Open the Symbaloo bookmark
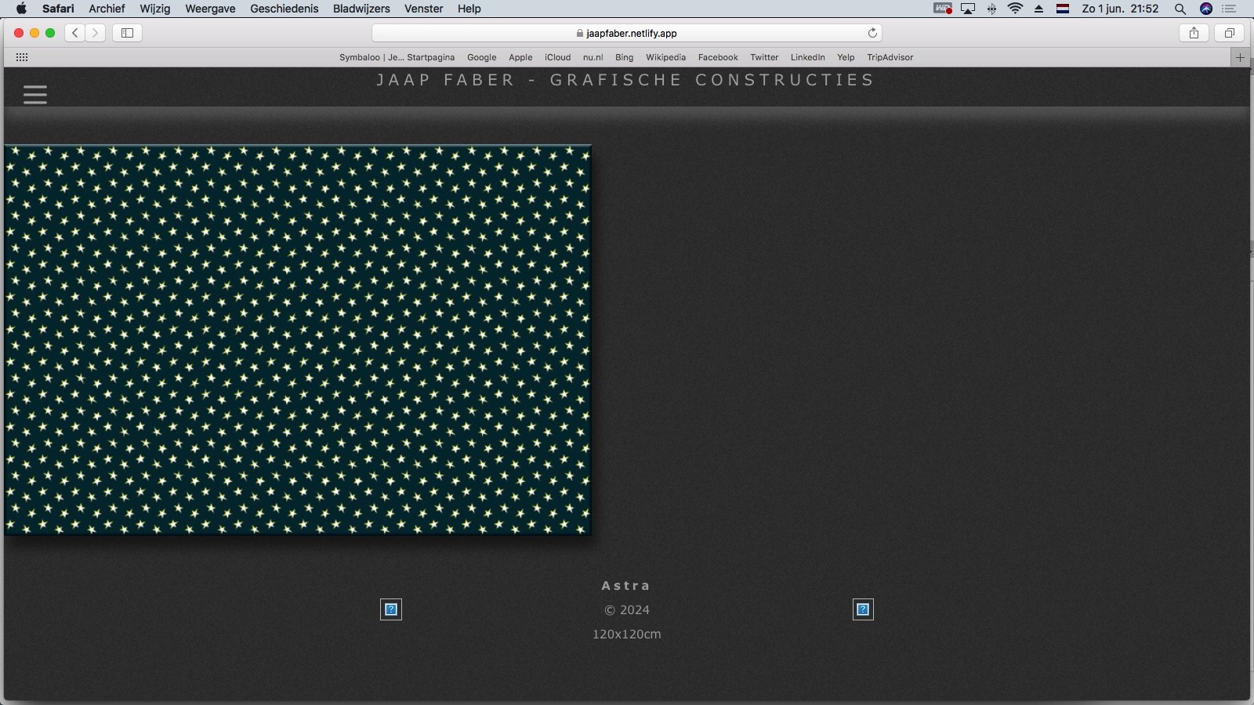1254x705 pixels. 397,57
